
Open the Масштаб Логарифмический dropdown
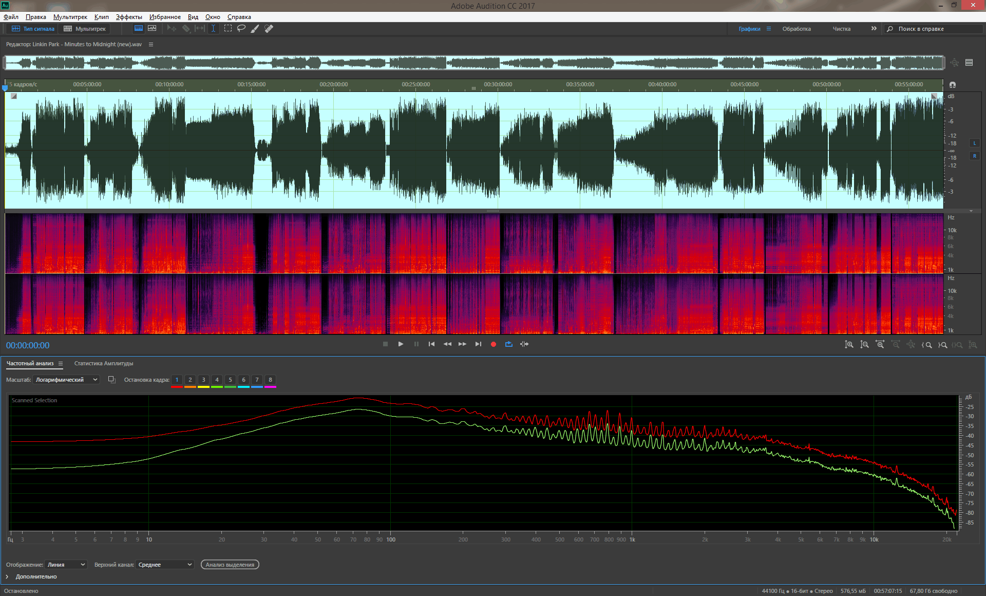point(66,380)
